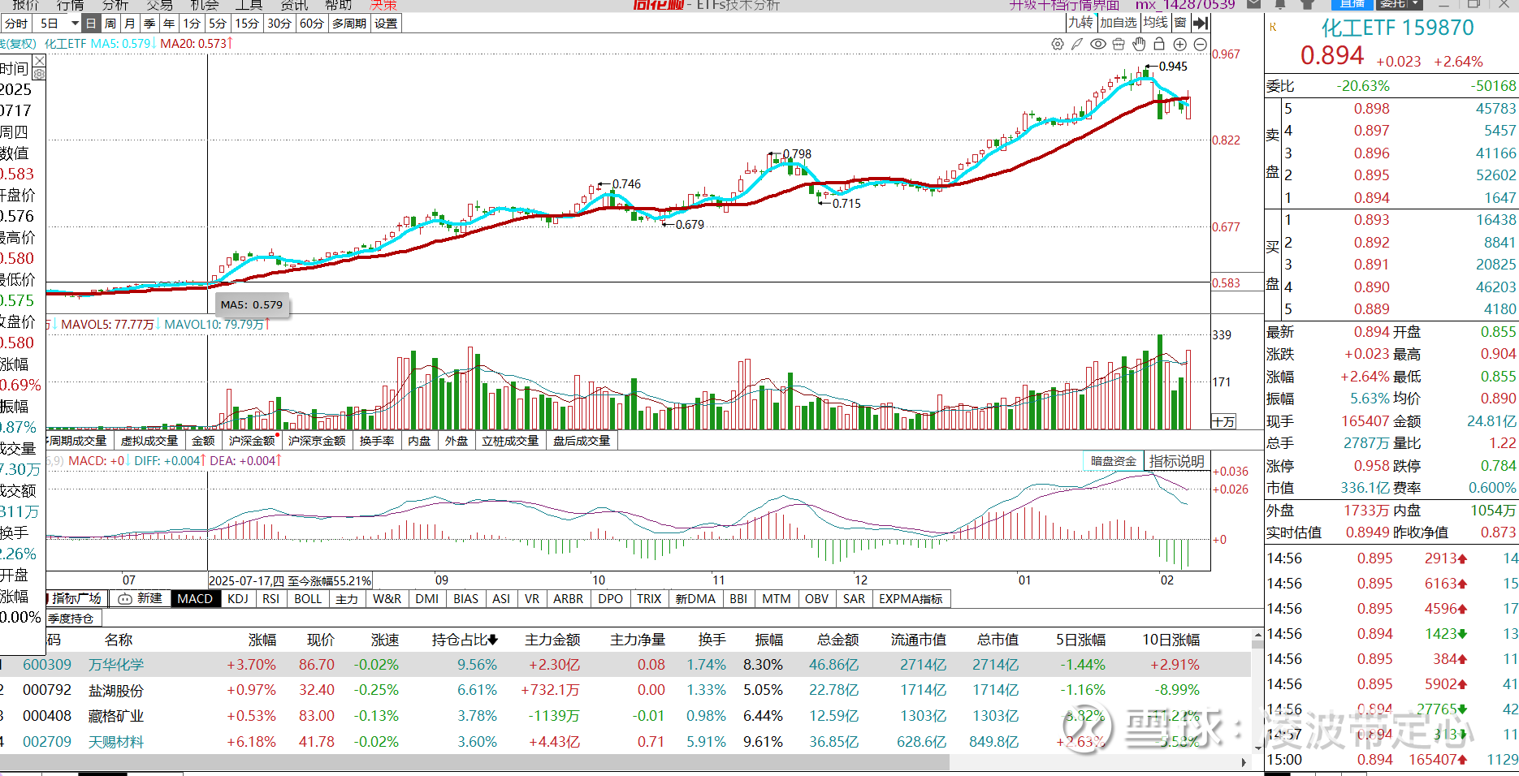Add to watchlist with 加自选
The height and width of the screenshot is (776, 1519).
[x=1119, y=23]
